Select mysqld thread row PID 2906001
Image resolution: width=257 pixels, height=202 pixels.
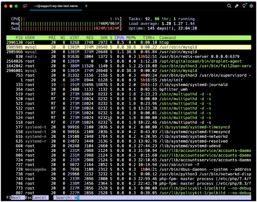pos(128,71)
